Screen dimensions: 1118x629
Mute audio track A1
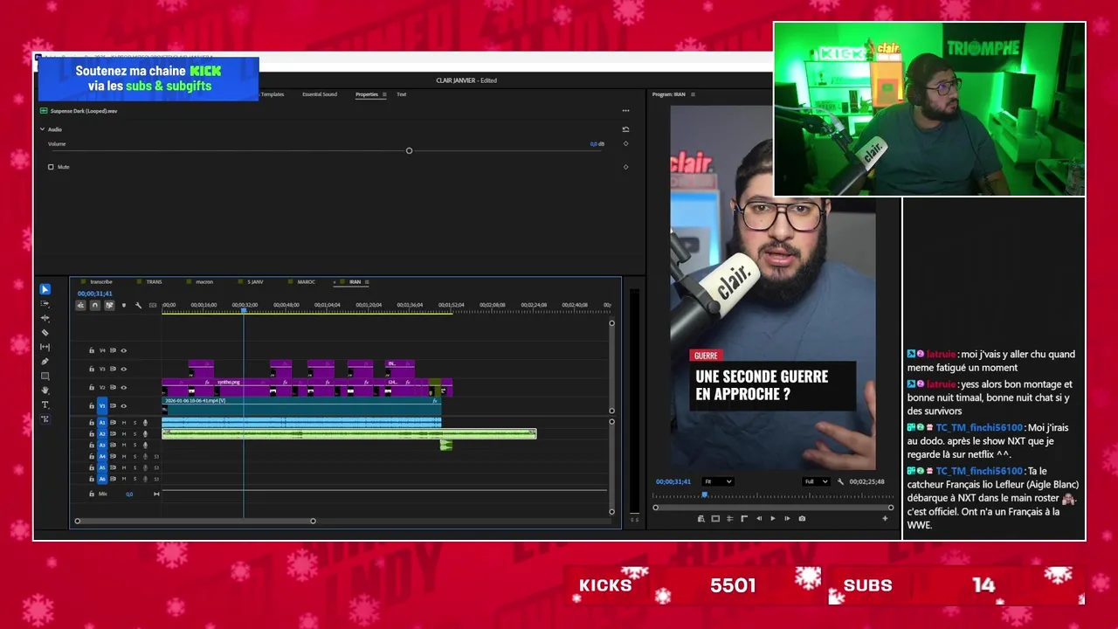coord(123,423)
